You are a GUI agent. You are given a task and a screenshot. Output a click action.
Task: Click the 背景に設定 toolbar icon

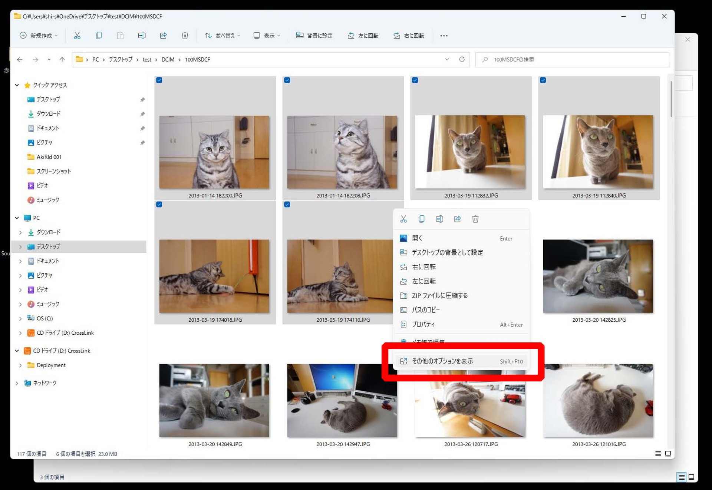coord(314,35)
